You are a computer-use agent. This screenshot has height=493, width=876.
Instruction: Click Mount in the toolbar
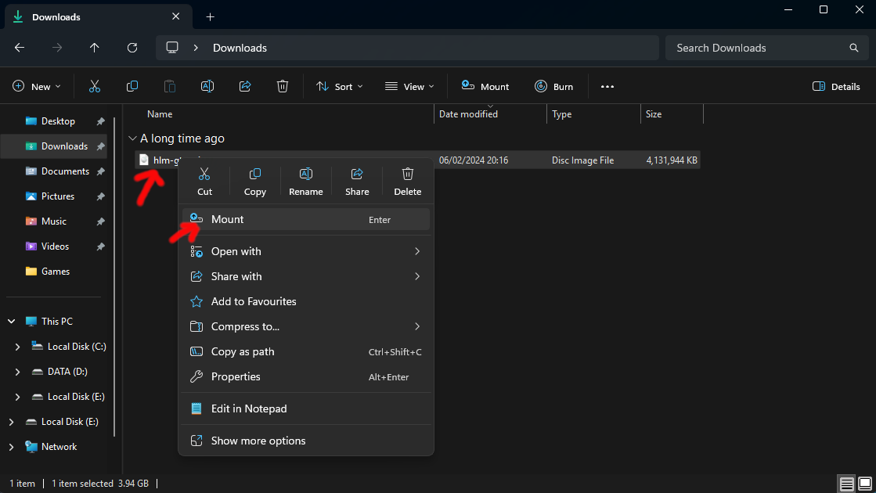click(x=485, y=87)
